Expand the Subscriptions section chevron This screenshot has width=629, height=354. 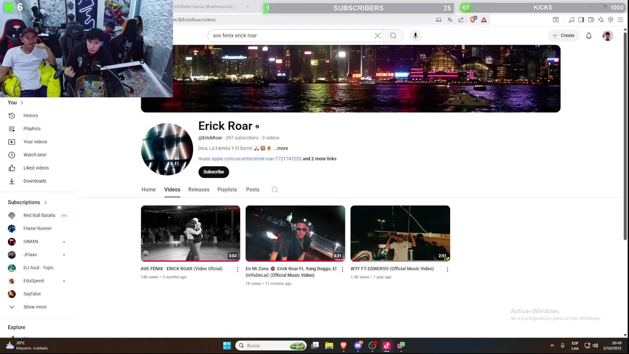45,203
